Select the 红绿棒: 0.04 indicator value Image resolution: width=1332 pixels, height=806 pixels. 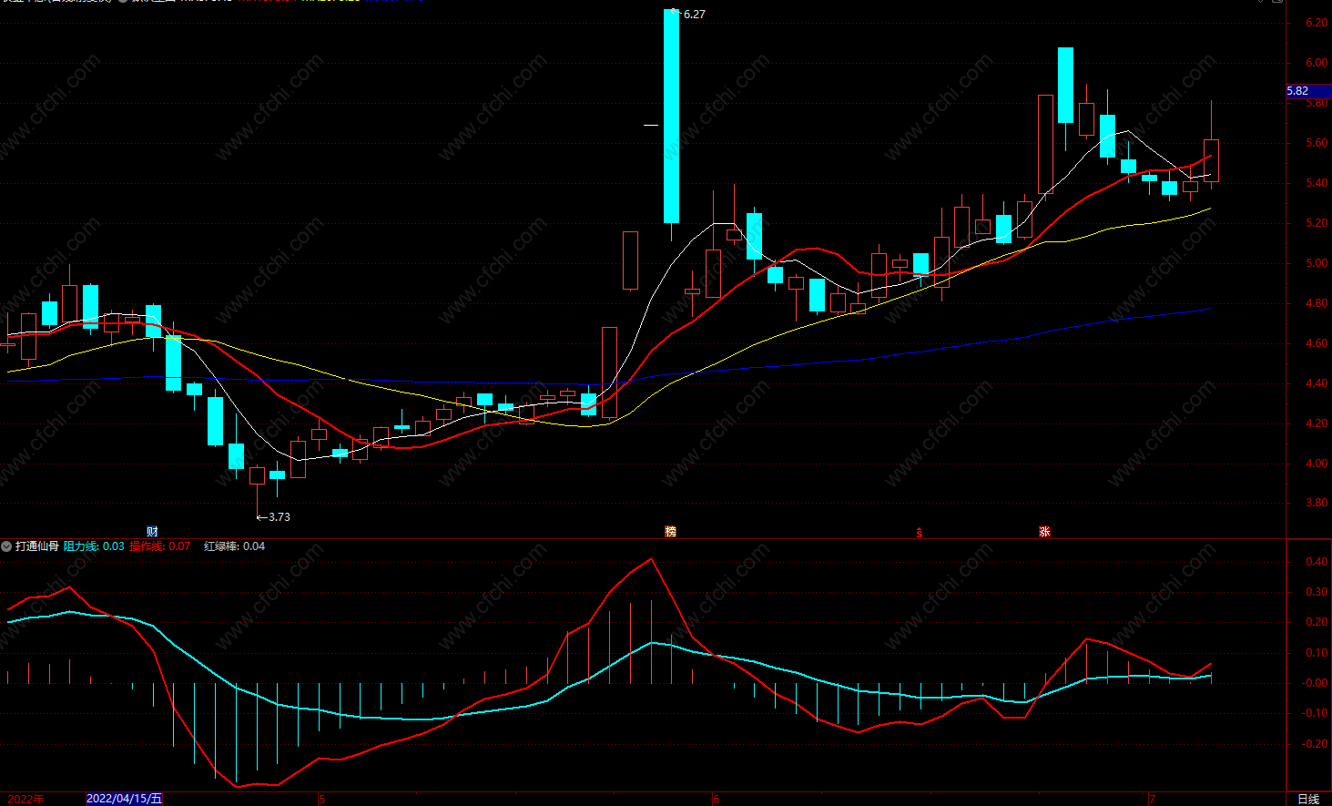pyautogui.click(x=235, y=546)
